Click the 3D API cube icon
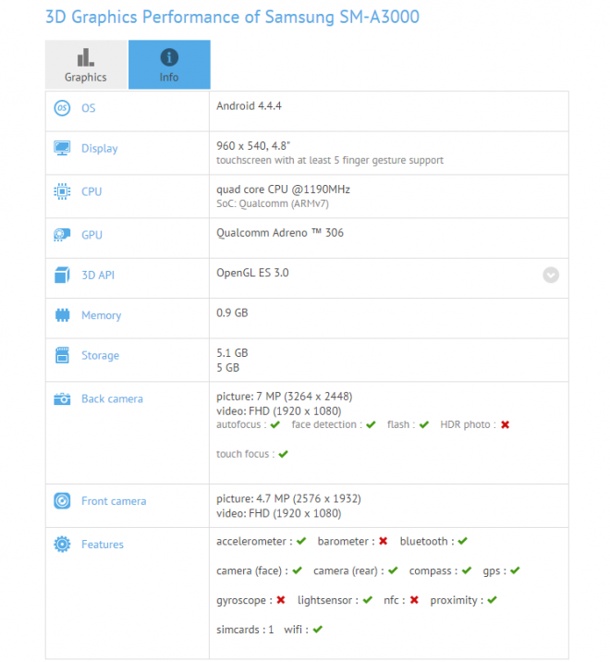The image size is (610, 662). pyautogui.click(x=62, y=275)
